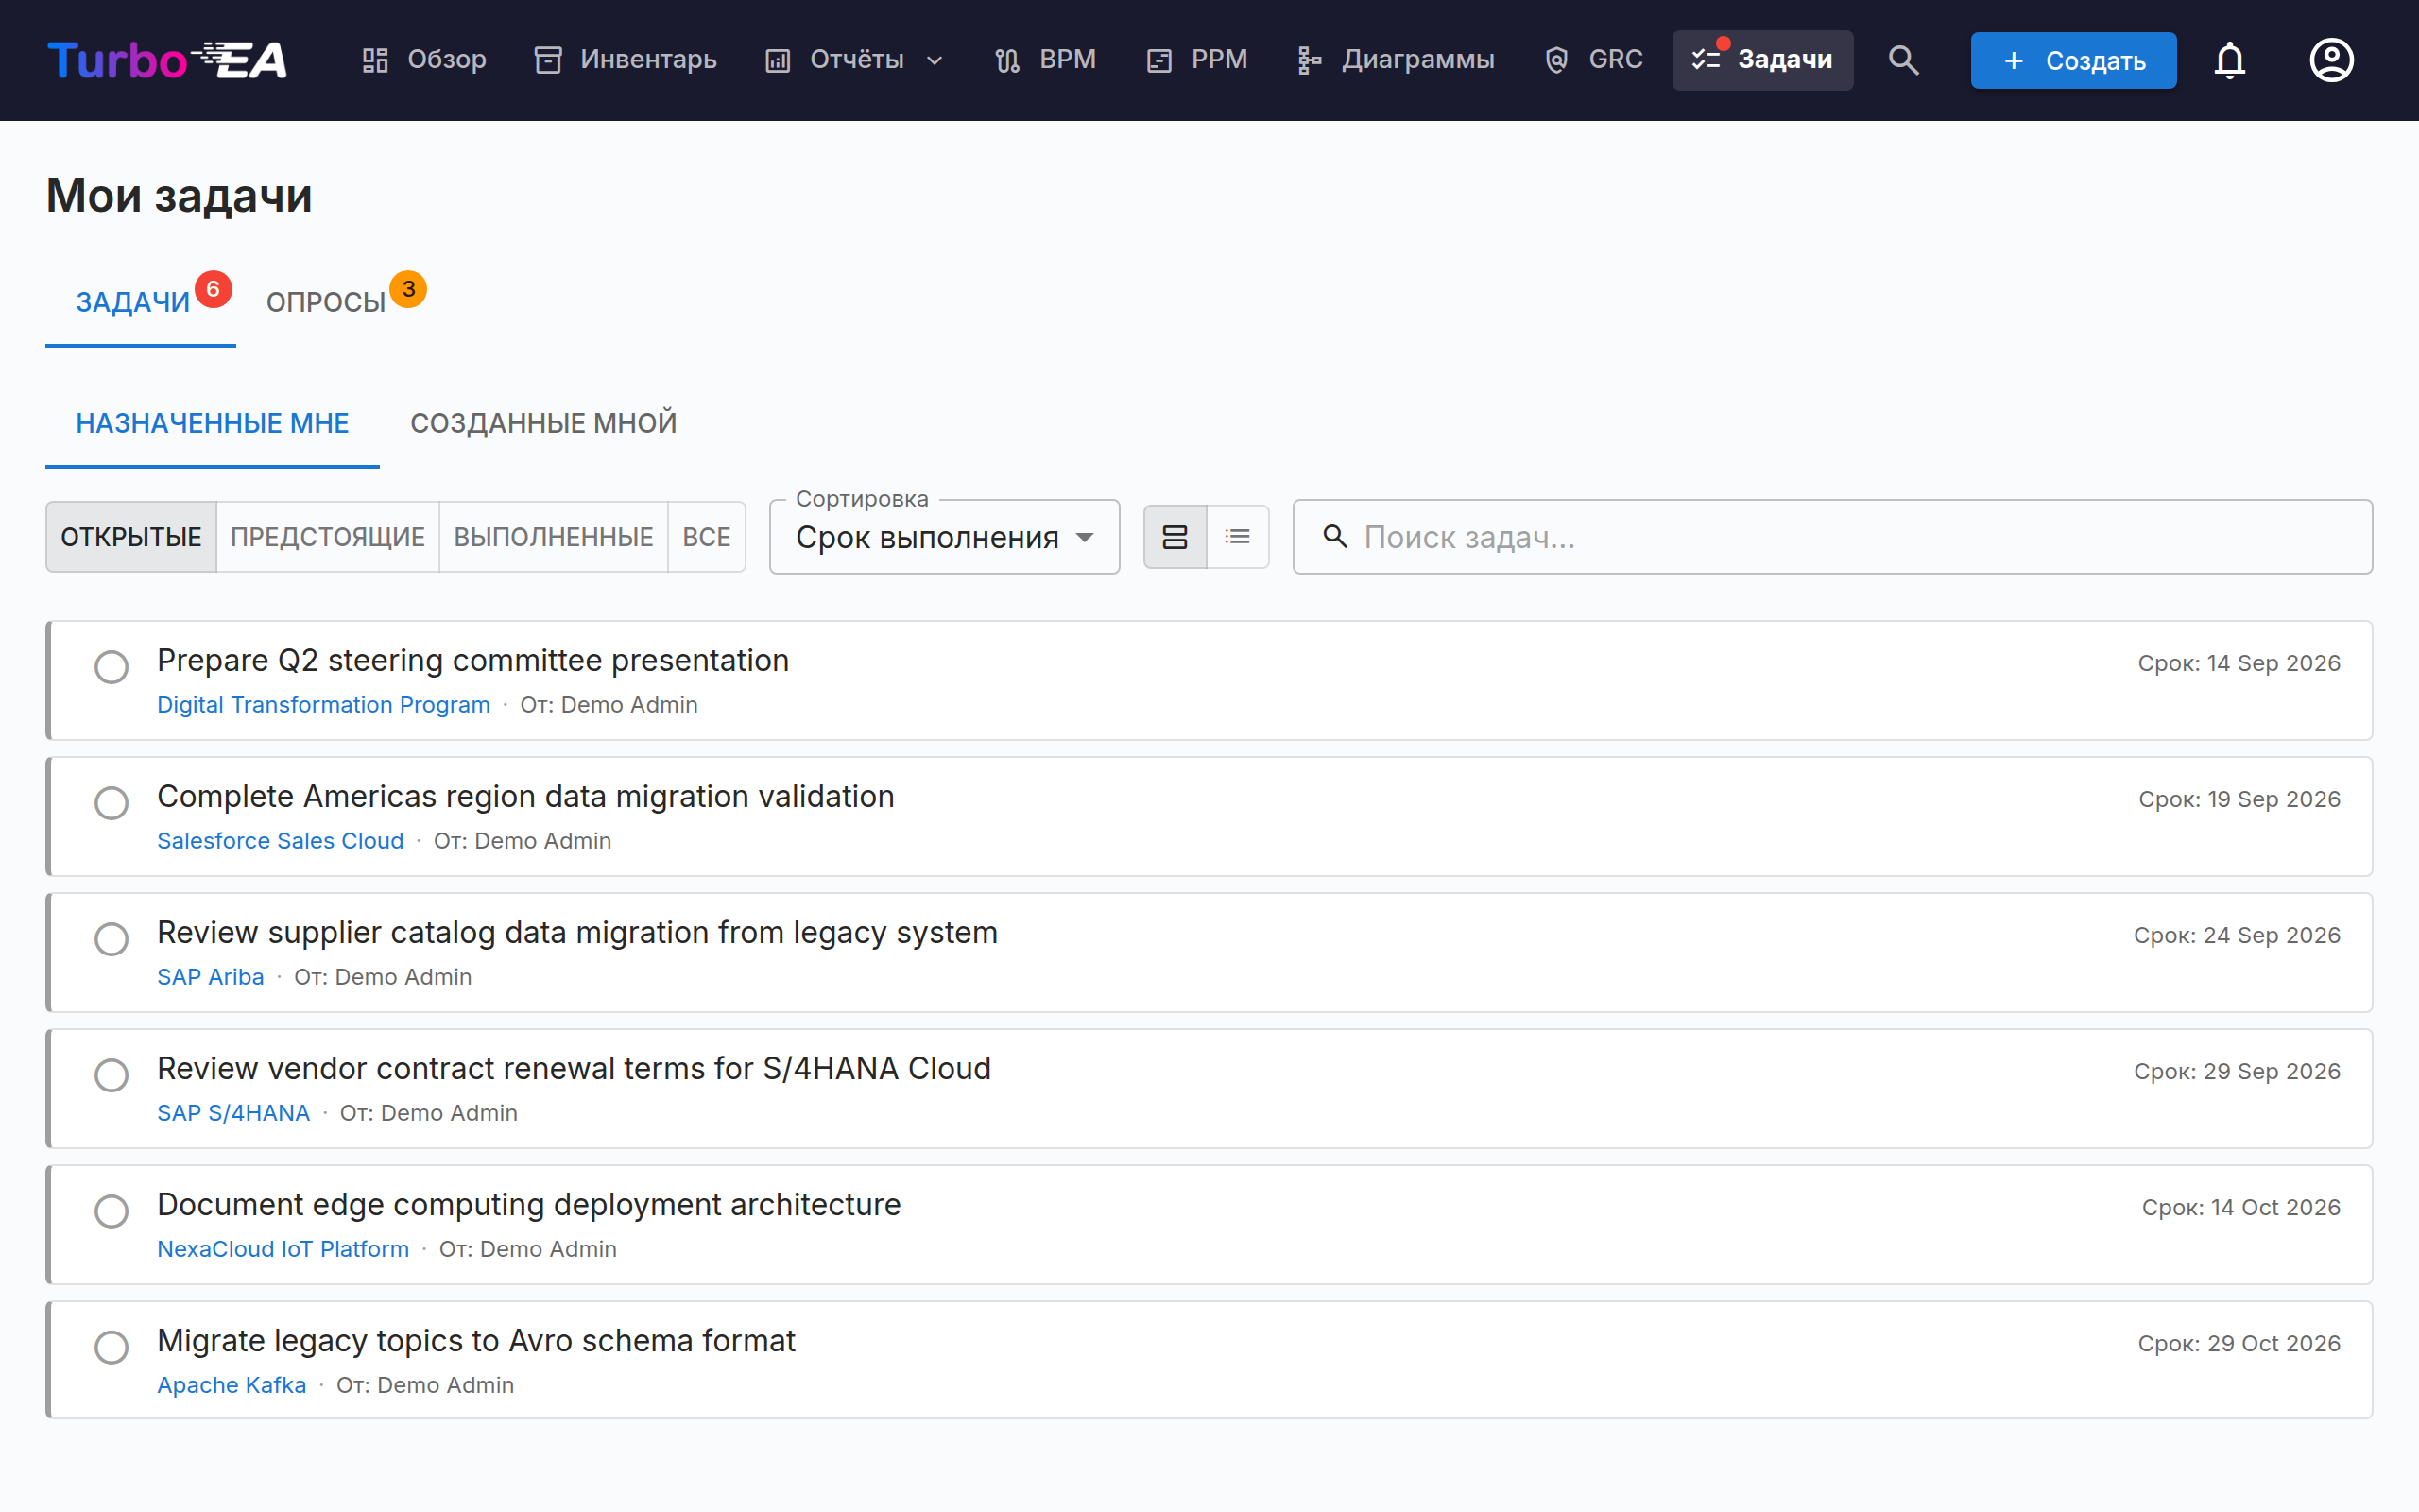
Task: Show ВСЕ tasks filter
Action: pyautogui.click(x=706, y=537)
